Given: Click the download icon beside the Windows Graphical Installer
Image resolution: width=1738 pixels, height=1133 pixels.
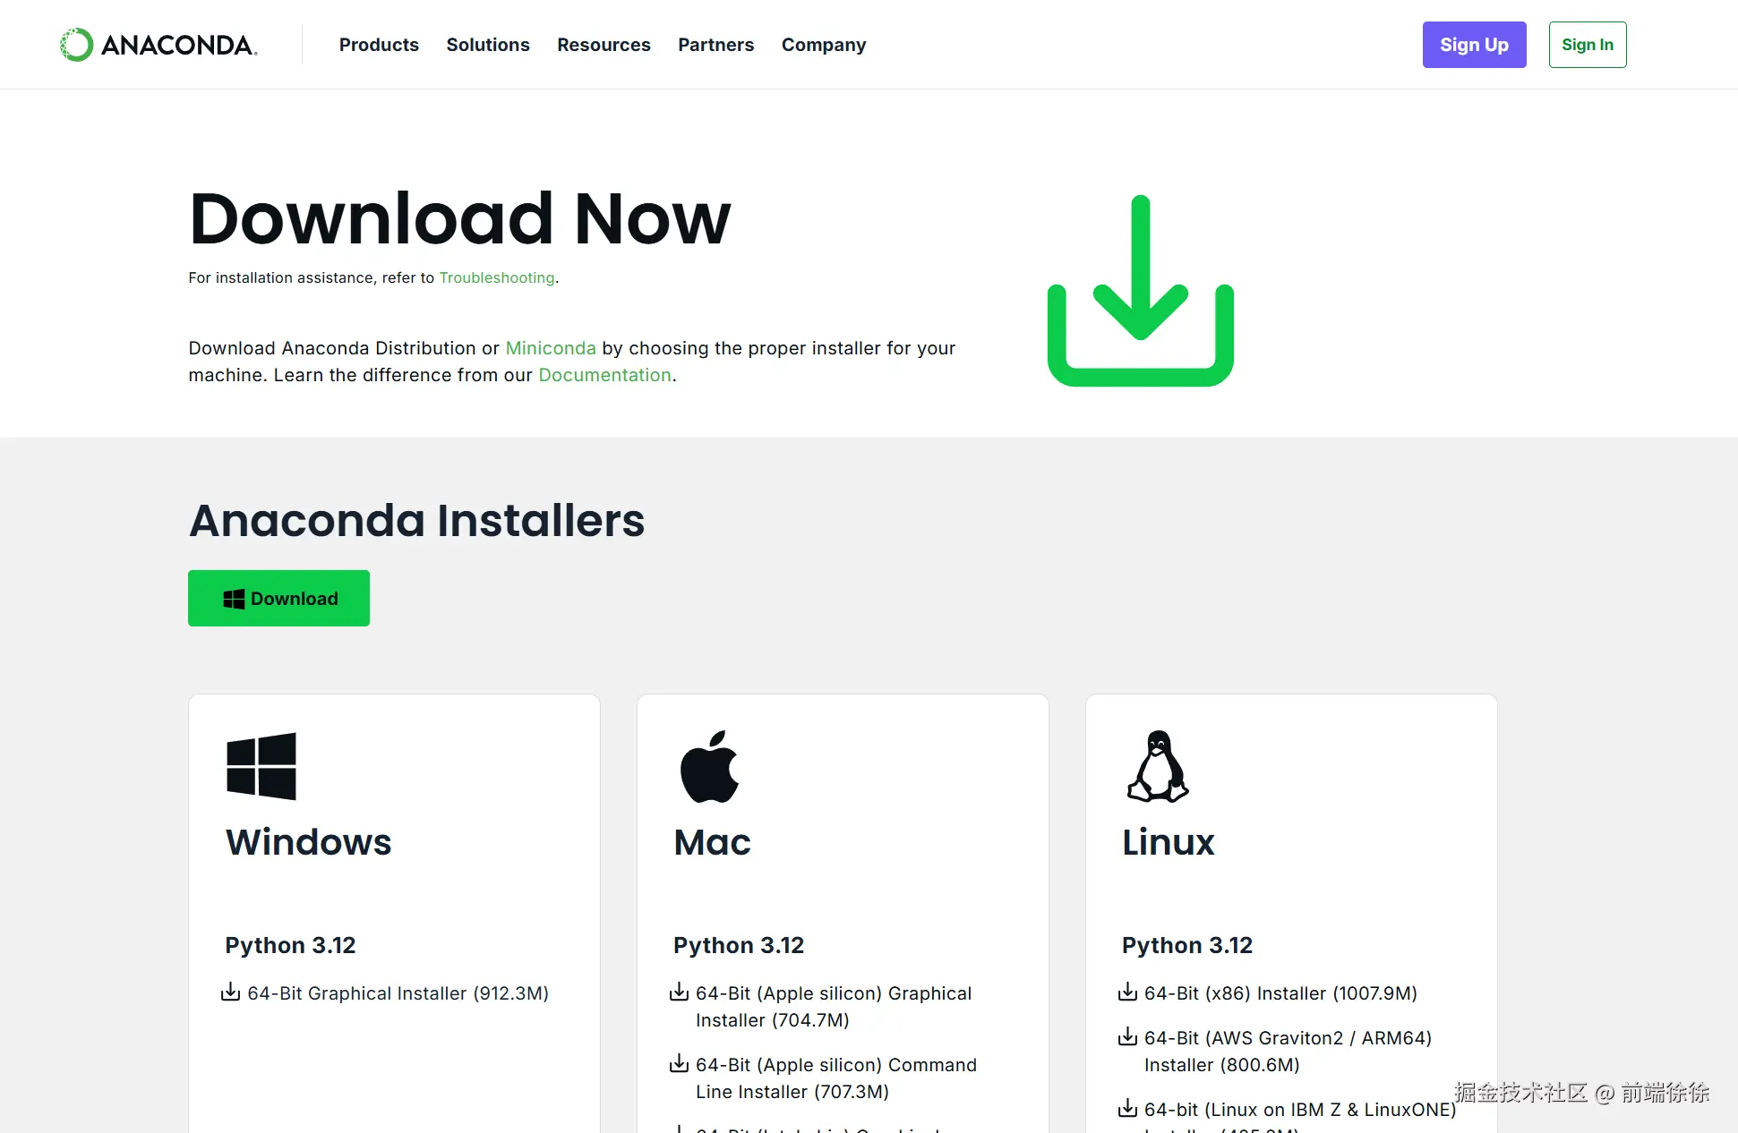Looking at the screenshot, I should pos(231,992).
